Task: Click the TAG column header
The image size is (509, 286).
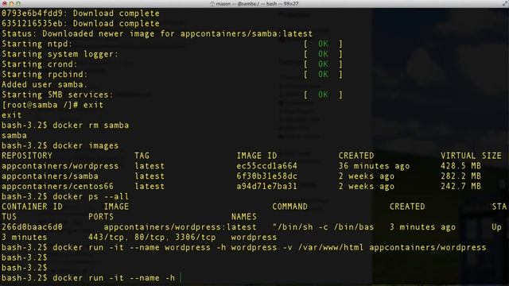Action: tap(142, 156)
